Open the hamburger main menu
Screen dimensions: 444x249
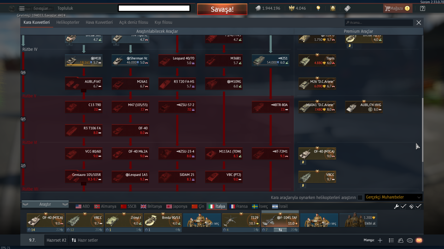click(22, 8)
